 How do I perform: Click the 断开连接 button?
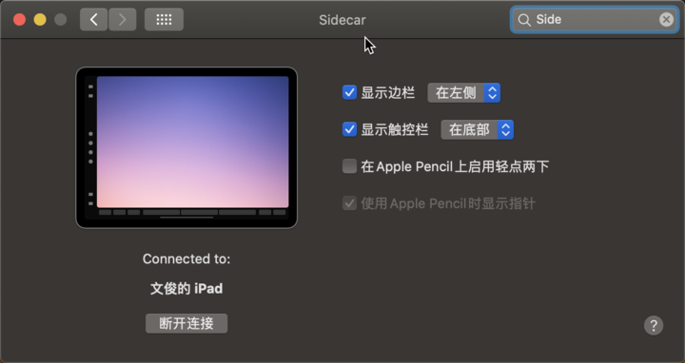(186, 323)
